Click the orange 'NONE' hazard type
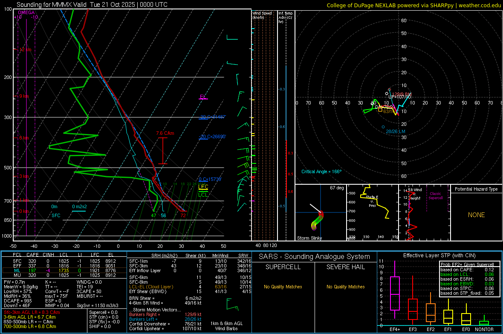Screen dimensions: 503x334 (x=477, y=215)
